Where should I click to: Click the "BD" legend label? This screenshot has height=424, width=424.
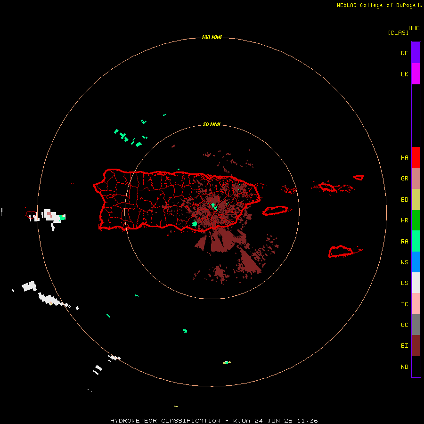[x=404, y=200]
